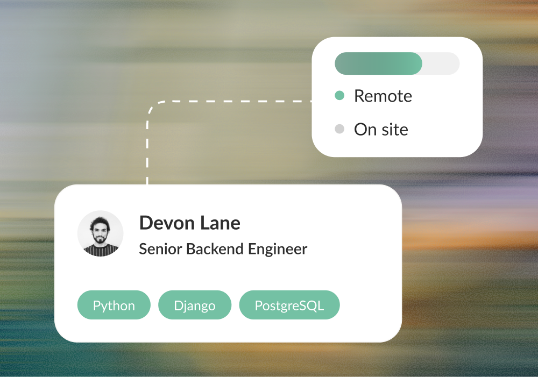Viewport: 538px width, 377px height.
Task: Click the grey dot beside On site
Action: click(339, 129)
